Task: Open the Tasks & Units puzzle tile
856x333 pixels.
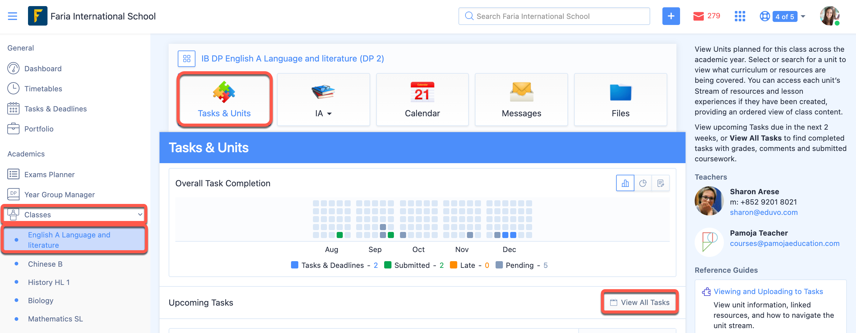Action: [x=224, y=99]
